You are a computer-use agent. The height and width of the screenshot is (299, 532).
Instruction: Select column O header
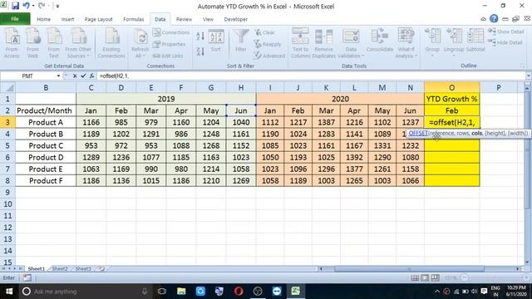tap(452, 88)
